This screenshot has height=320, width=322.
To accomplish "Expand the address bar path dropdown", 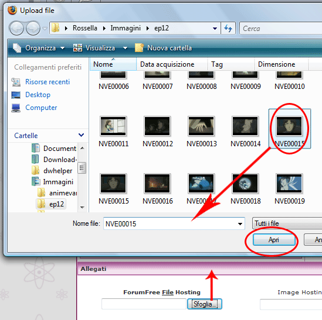I will 215,29.
